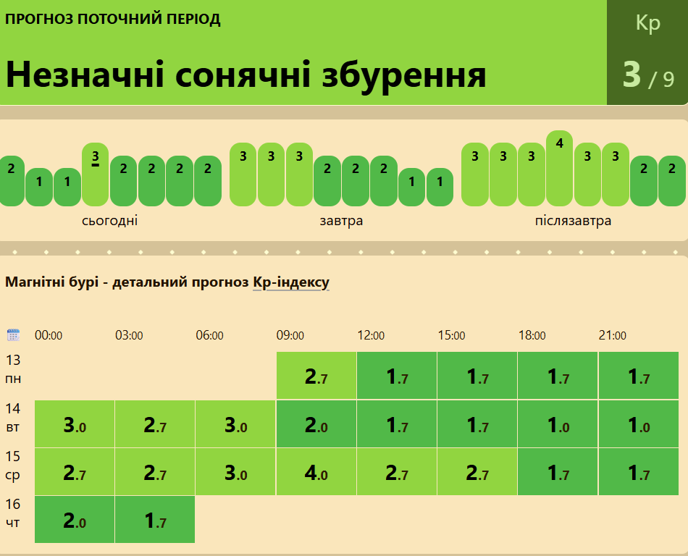The width and height of the screenshot is (688, 556).
Task: Click the 2.0 cell in the 14 вт row
Action: pos(316,424)
